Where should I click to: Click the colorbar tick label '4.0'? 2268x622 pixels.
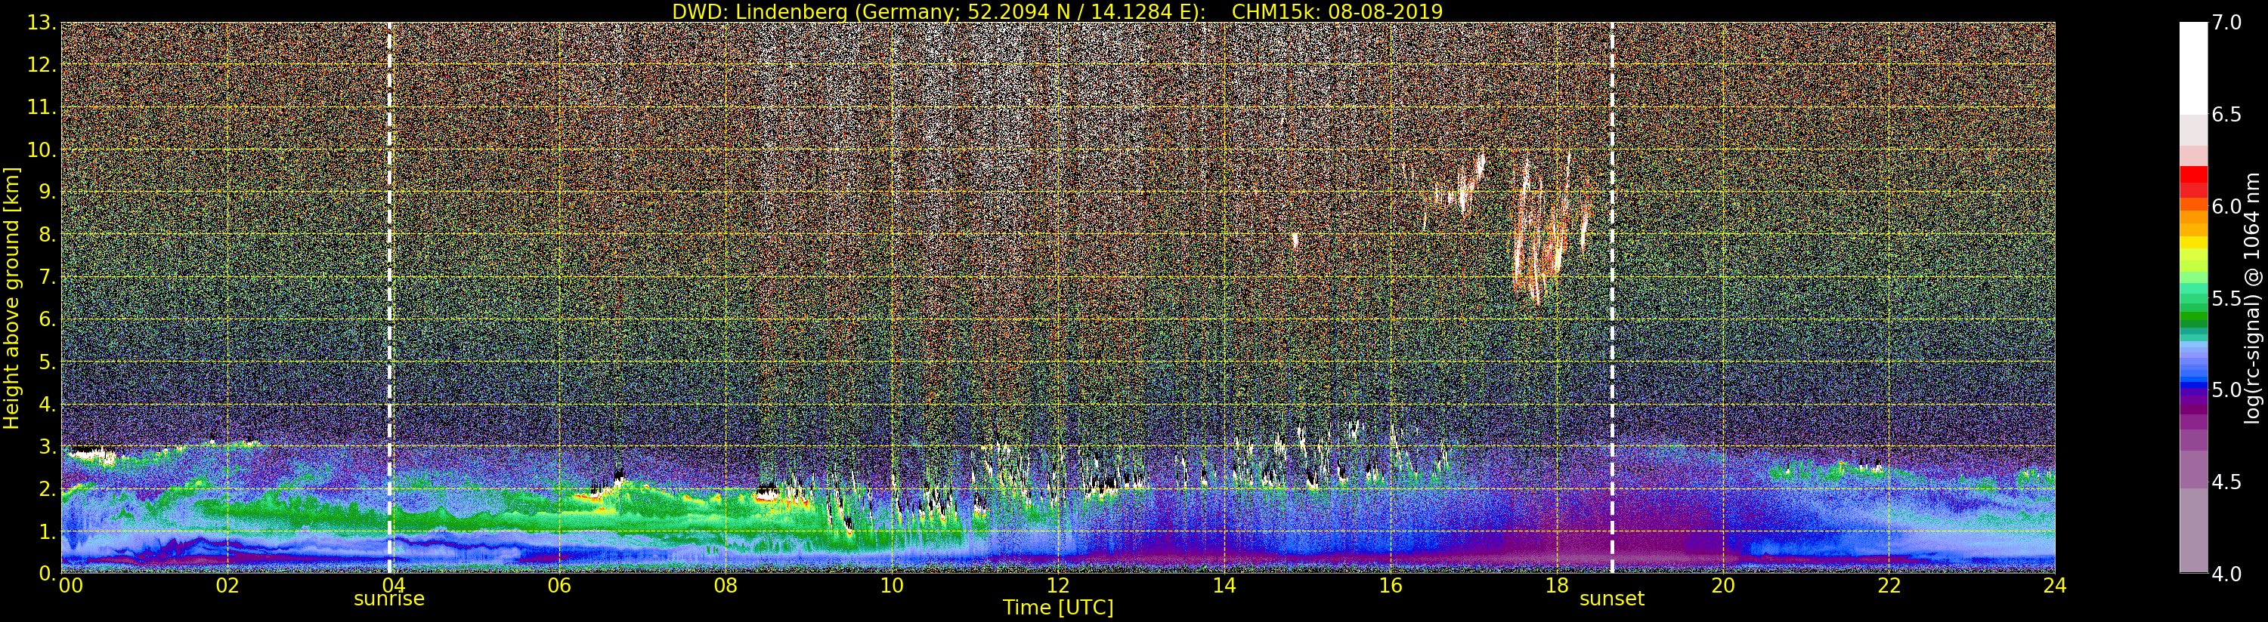click(x=2226, y=574)
